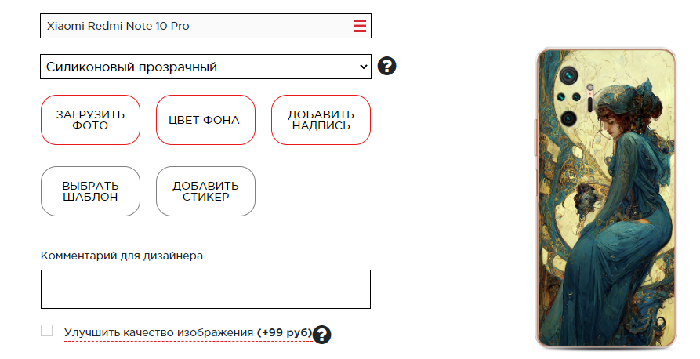Click the "ДОБАВИТЬ НАДПИСЬ" button
The height and width of the screenshot is (359, 700).
coord(321,120)
